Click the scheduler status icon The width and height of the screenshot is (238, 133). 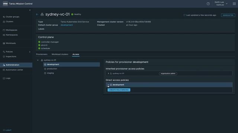coord(39,48)
